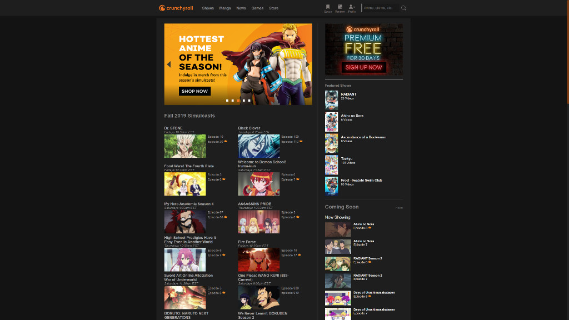The height and width of the screenshot is (320, 569).
Task: Select the first carousel dot
Action: [x=227, y=101]
